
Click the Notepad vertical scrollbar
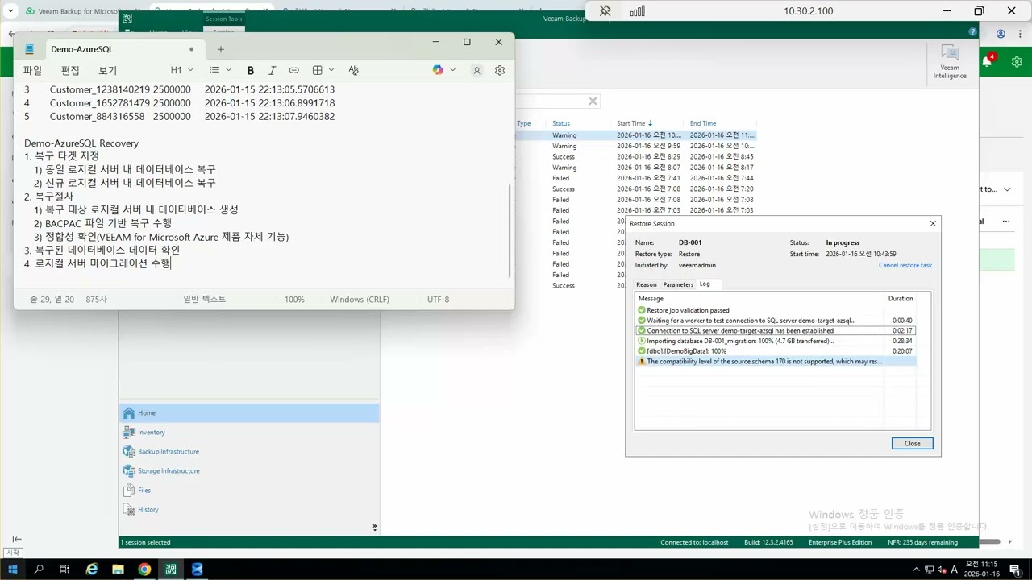pyautogui.click(x=510, y=230)
